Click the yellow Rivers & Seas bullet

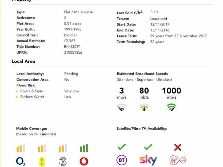(x=17, y=91)
